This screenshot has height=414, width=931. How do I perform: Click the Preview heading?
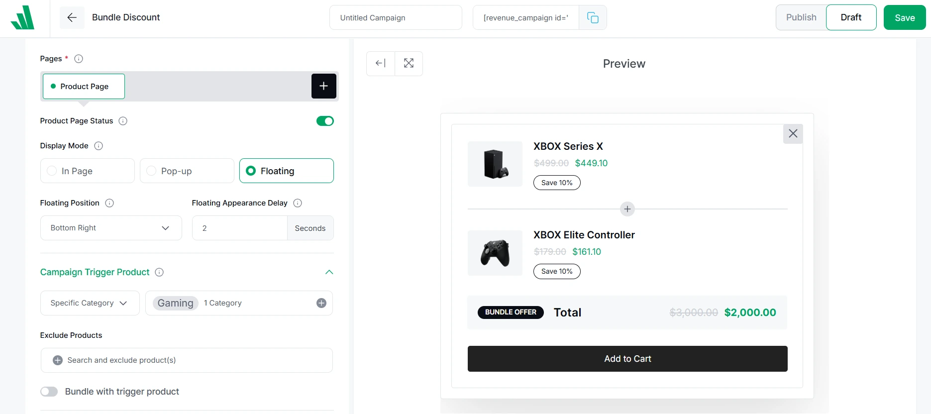[x=624, y=64]
